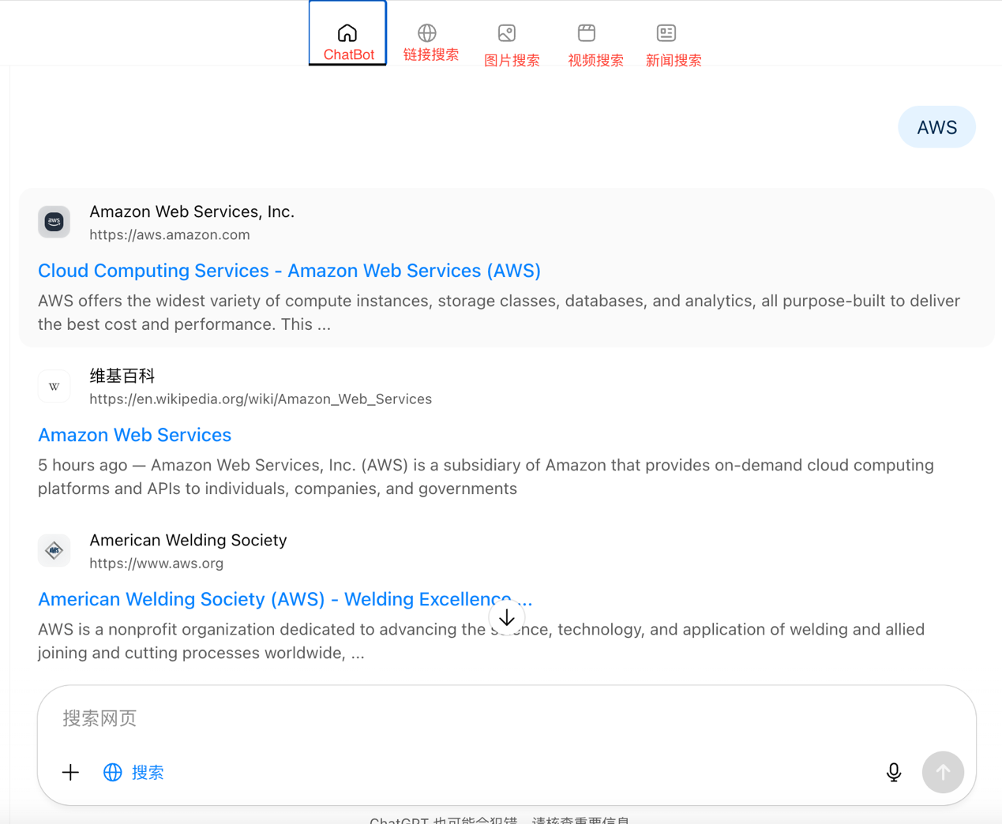
Task: Click the AWS query bubble
Action: pos(936,127)
